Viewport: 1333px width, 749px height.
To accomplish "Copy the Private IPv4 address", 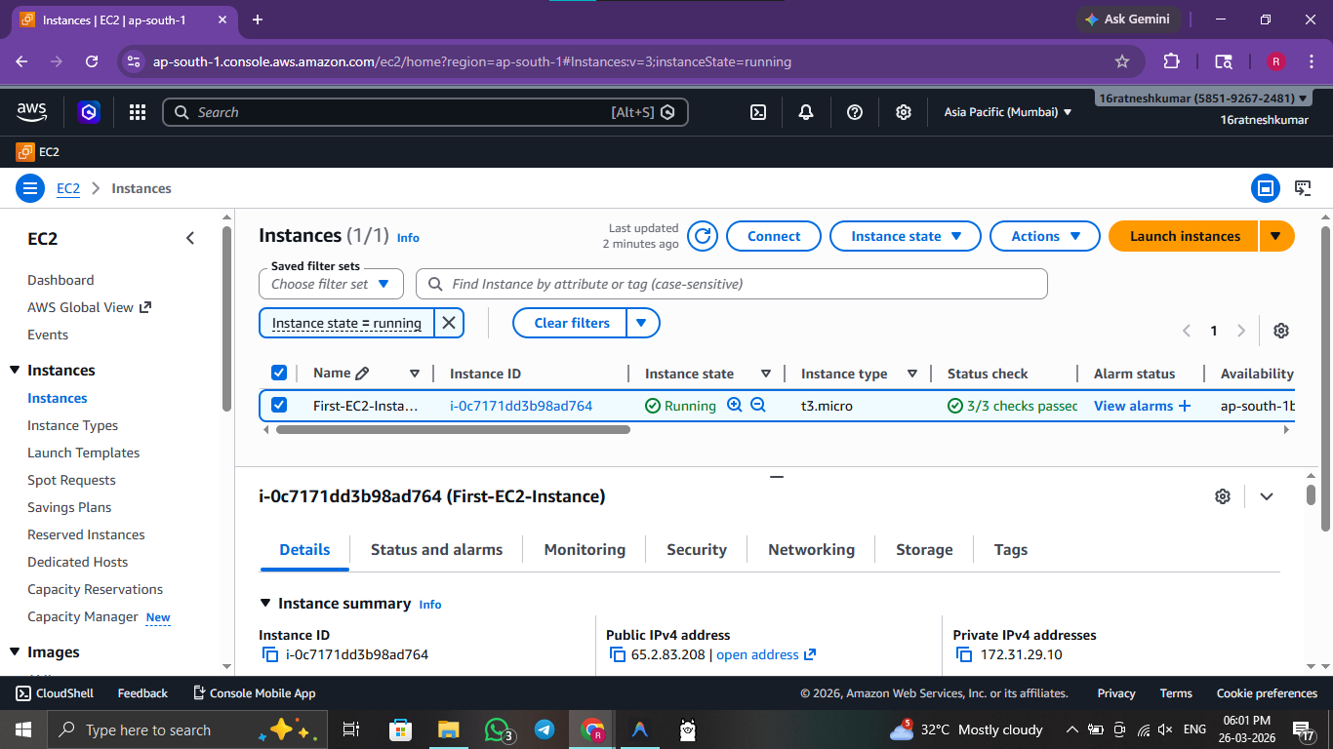I will [x=964, y=654].
